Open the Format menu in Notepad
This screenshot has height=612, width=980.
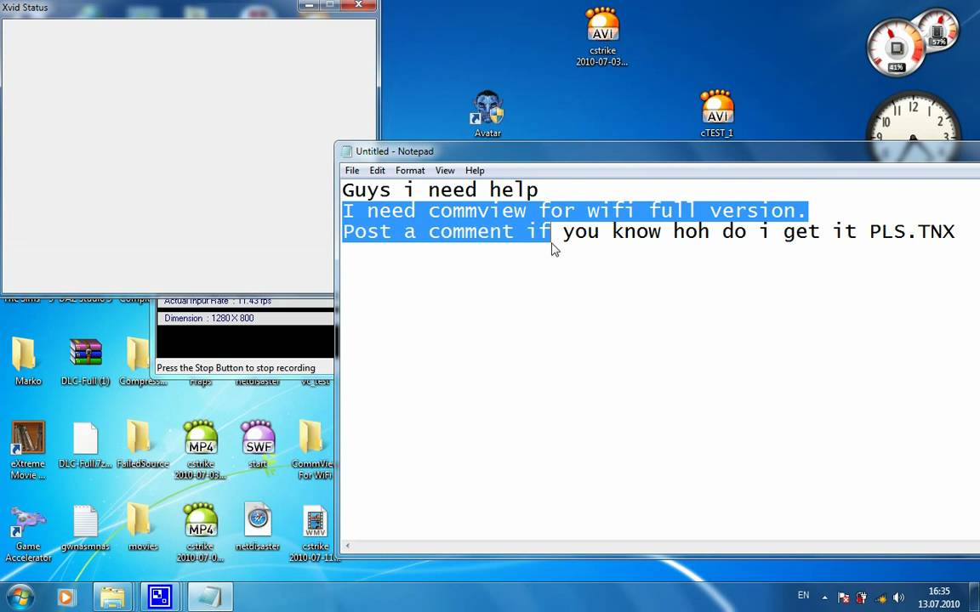(x=410, y=171)
